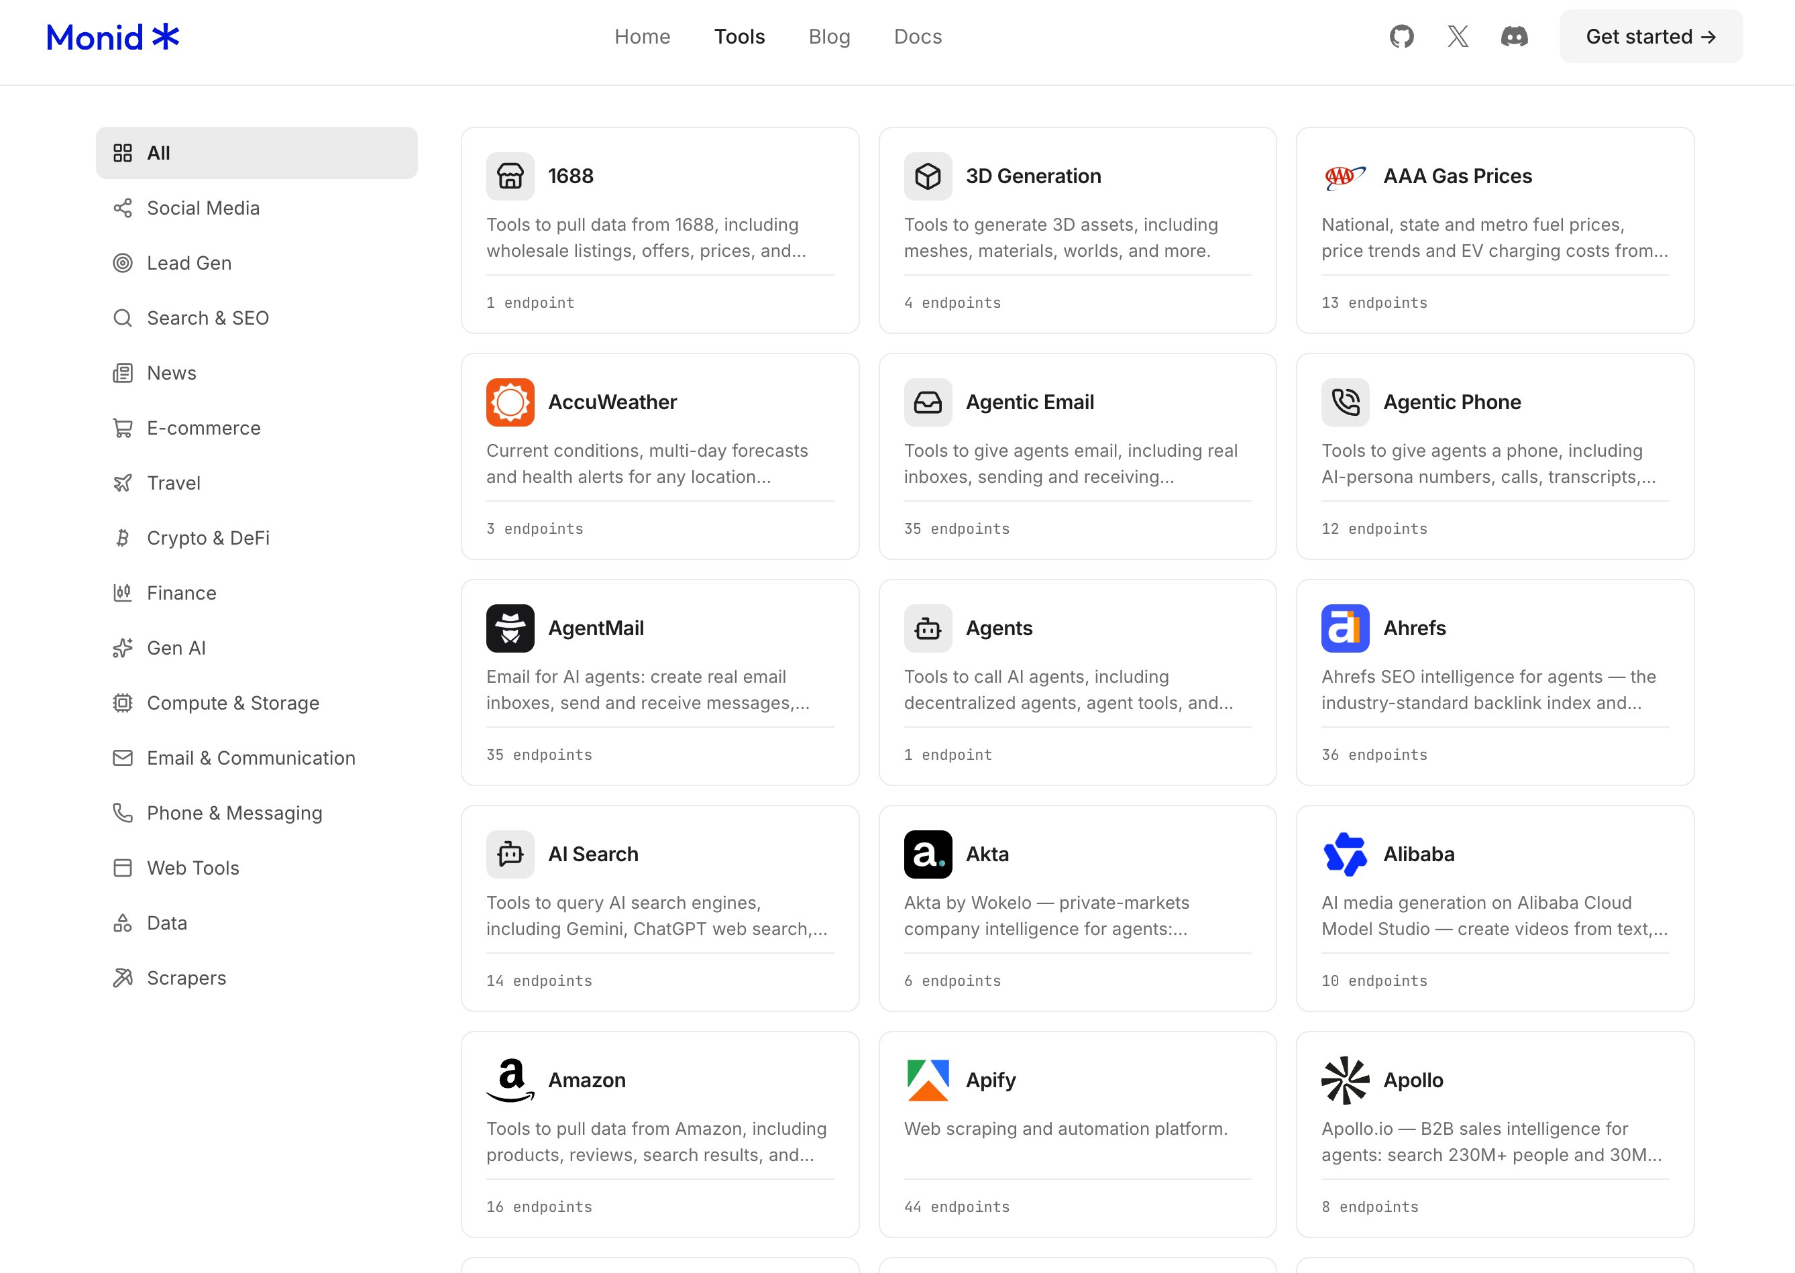1795x1273 pixels.
Task: Show the Scrapers category
Action: [256, 977]
